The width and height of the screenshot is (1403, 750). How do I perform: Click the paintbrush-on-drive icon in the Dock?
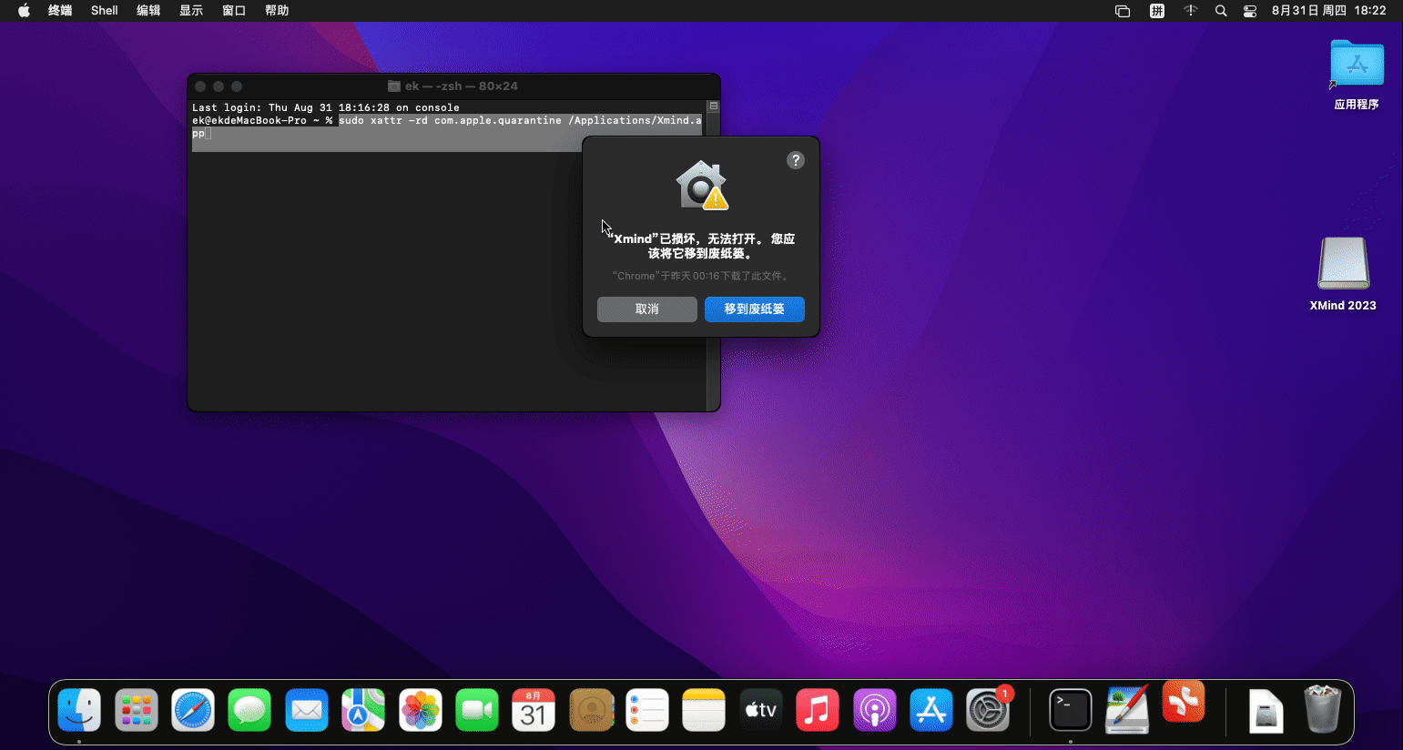pyautogui.click(x=1127, y=710)
